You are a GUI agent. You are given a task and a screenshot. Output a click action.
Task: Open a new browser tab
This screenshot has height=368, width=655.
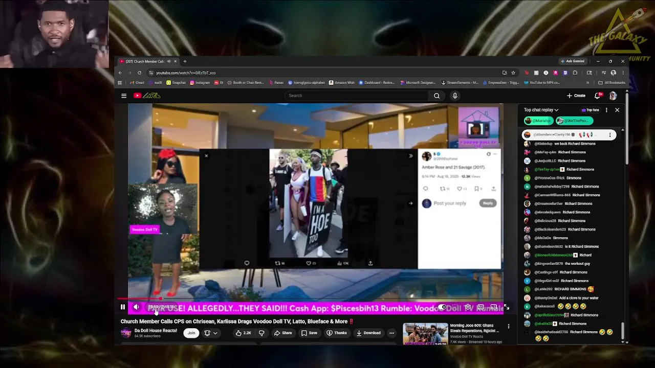click(x=185, y=61)
